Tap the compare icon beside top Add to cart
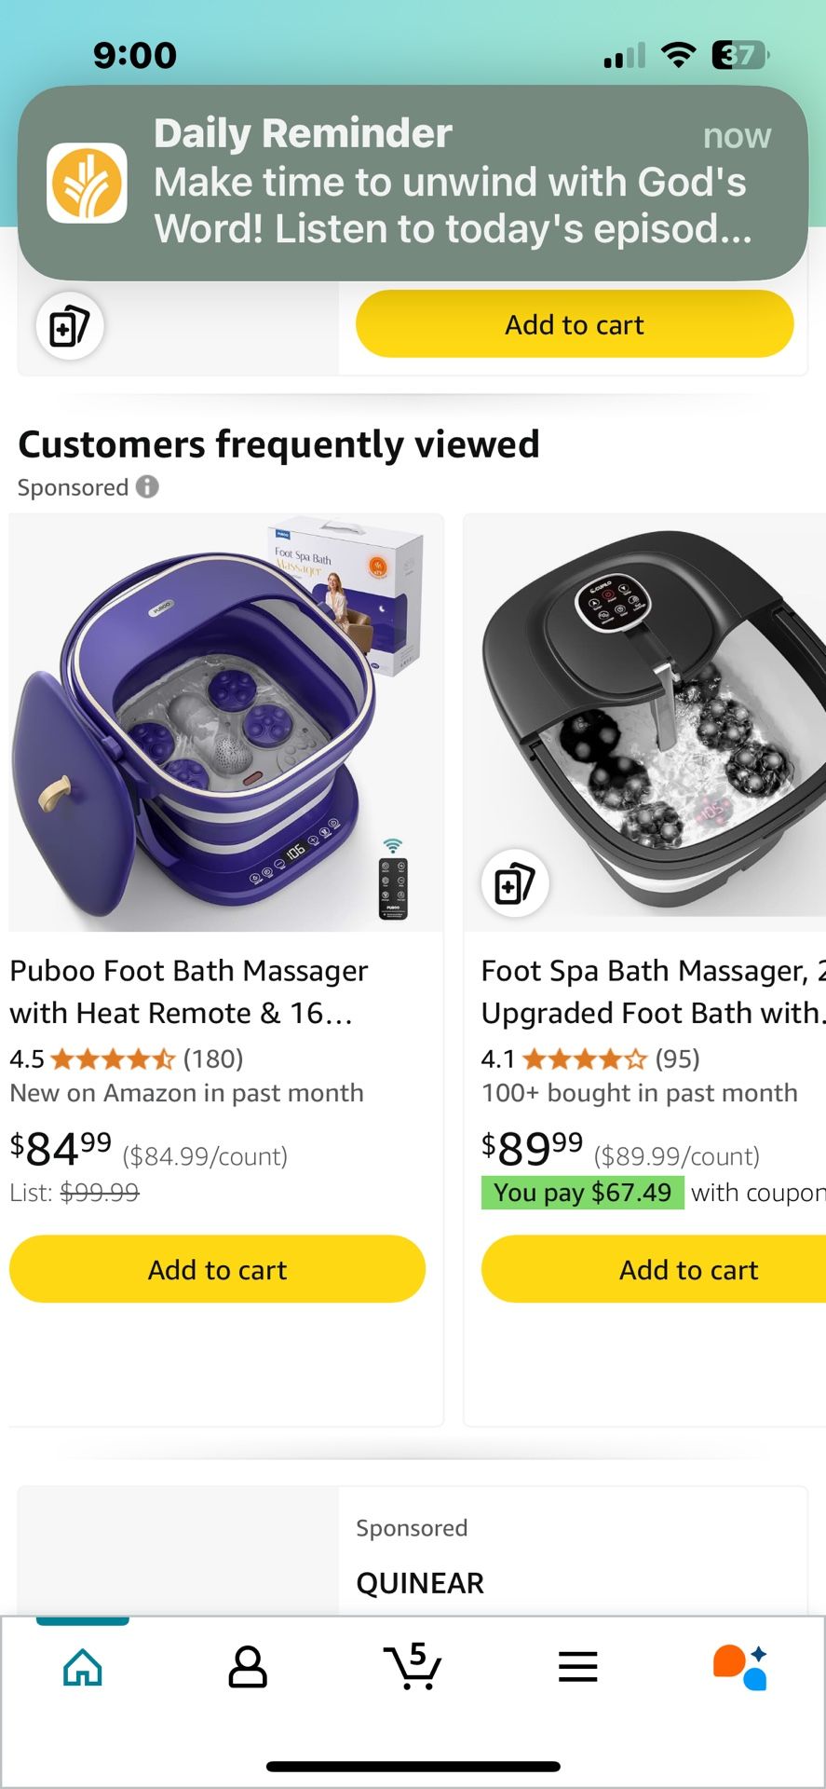 coord(70,326)
